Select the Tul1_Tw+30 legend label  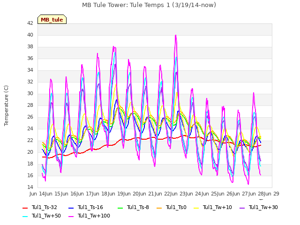(x=263, y=207)
